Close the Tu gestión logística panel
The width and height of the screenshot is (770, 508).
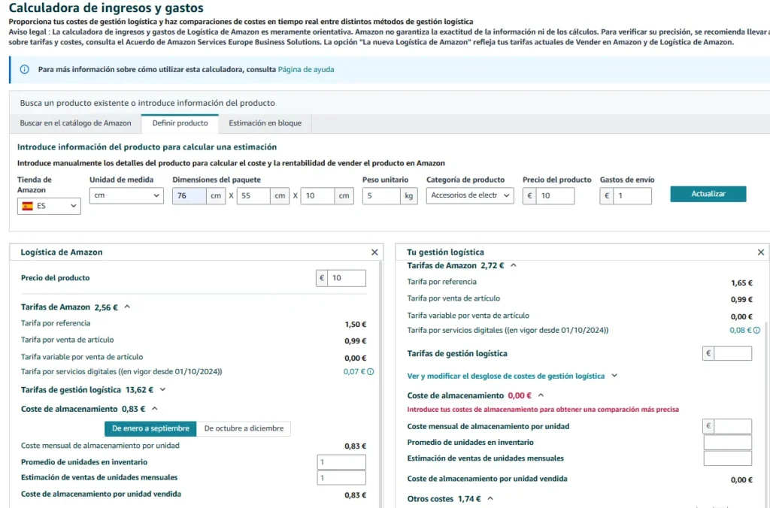pos(760,252)
